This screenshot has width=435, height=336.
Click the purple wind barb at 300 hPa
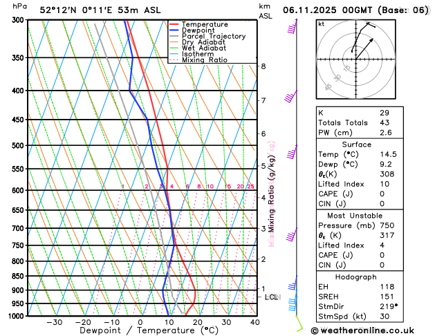(x=292, y=26)
